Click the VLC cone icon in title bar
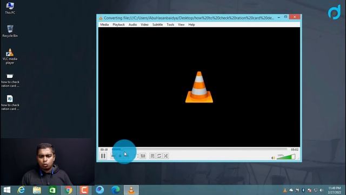This screenshot has width=346, height=195. pos(101,18)
